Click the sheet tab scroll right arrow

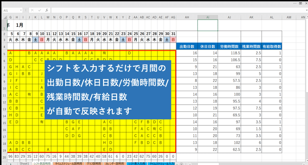click(x=11, y=164)
